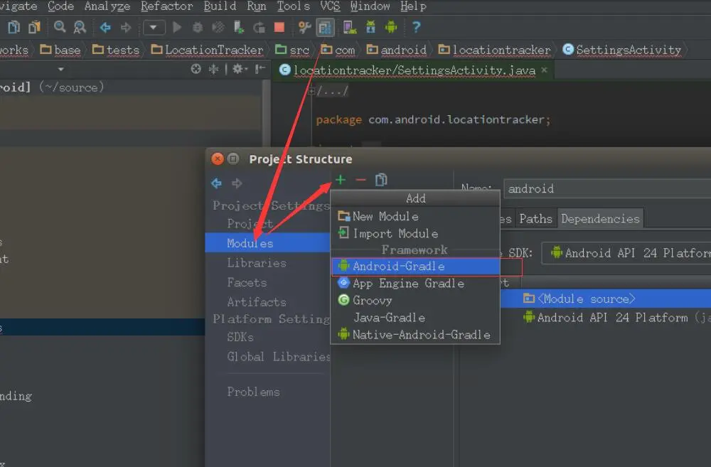
Task: Navigate back with the toolbar blue arrow
Action: point(105,28)
